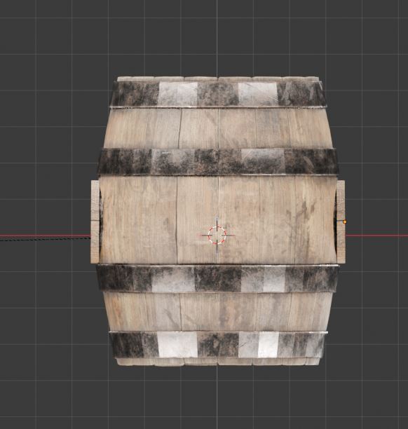Click the barrel's top wooden rim

click(218, 79)
